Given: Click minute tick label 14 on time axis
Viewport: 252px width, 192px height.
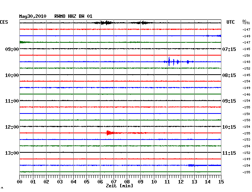Looking at the screenshot, I should tap(208, 182).
